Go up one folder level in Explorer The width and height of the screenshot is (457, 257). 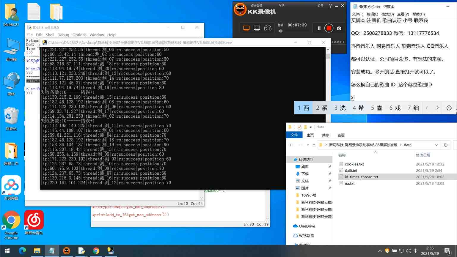click(x=314, y=145)
